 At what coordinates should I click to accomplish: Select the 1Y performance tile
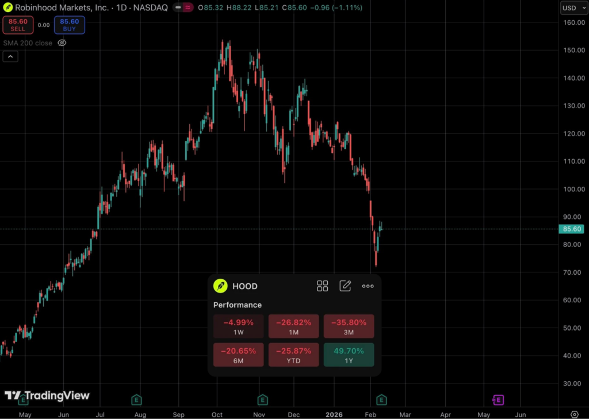click(349, 355)
